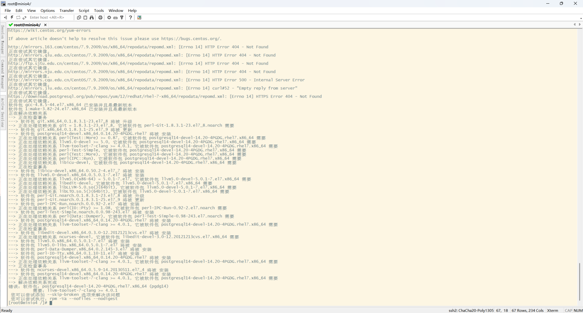This screenshot has width=583, height=313.
Task: Click the Xterm emulation status entry
Action: pyautogui.click(x=553, y=310)
